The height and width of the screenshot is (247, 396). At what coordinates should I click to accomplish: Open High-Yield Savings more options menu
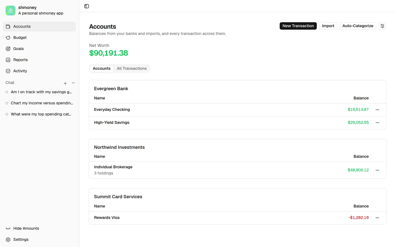pos(377,123)
